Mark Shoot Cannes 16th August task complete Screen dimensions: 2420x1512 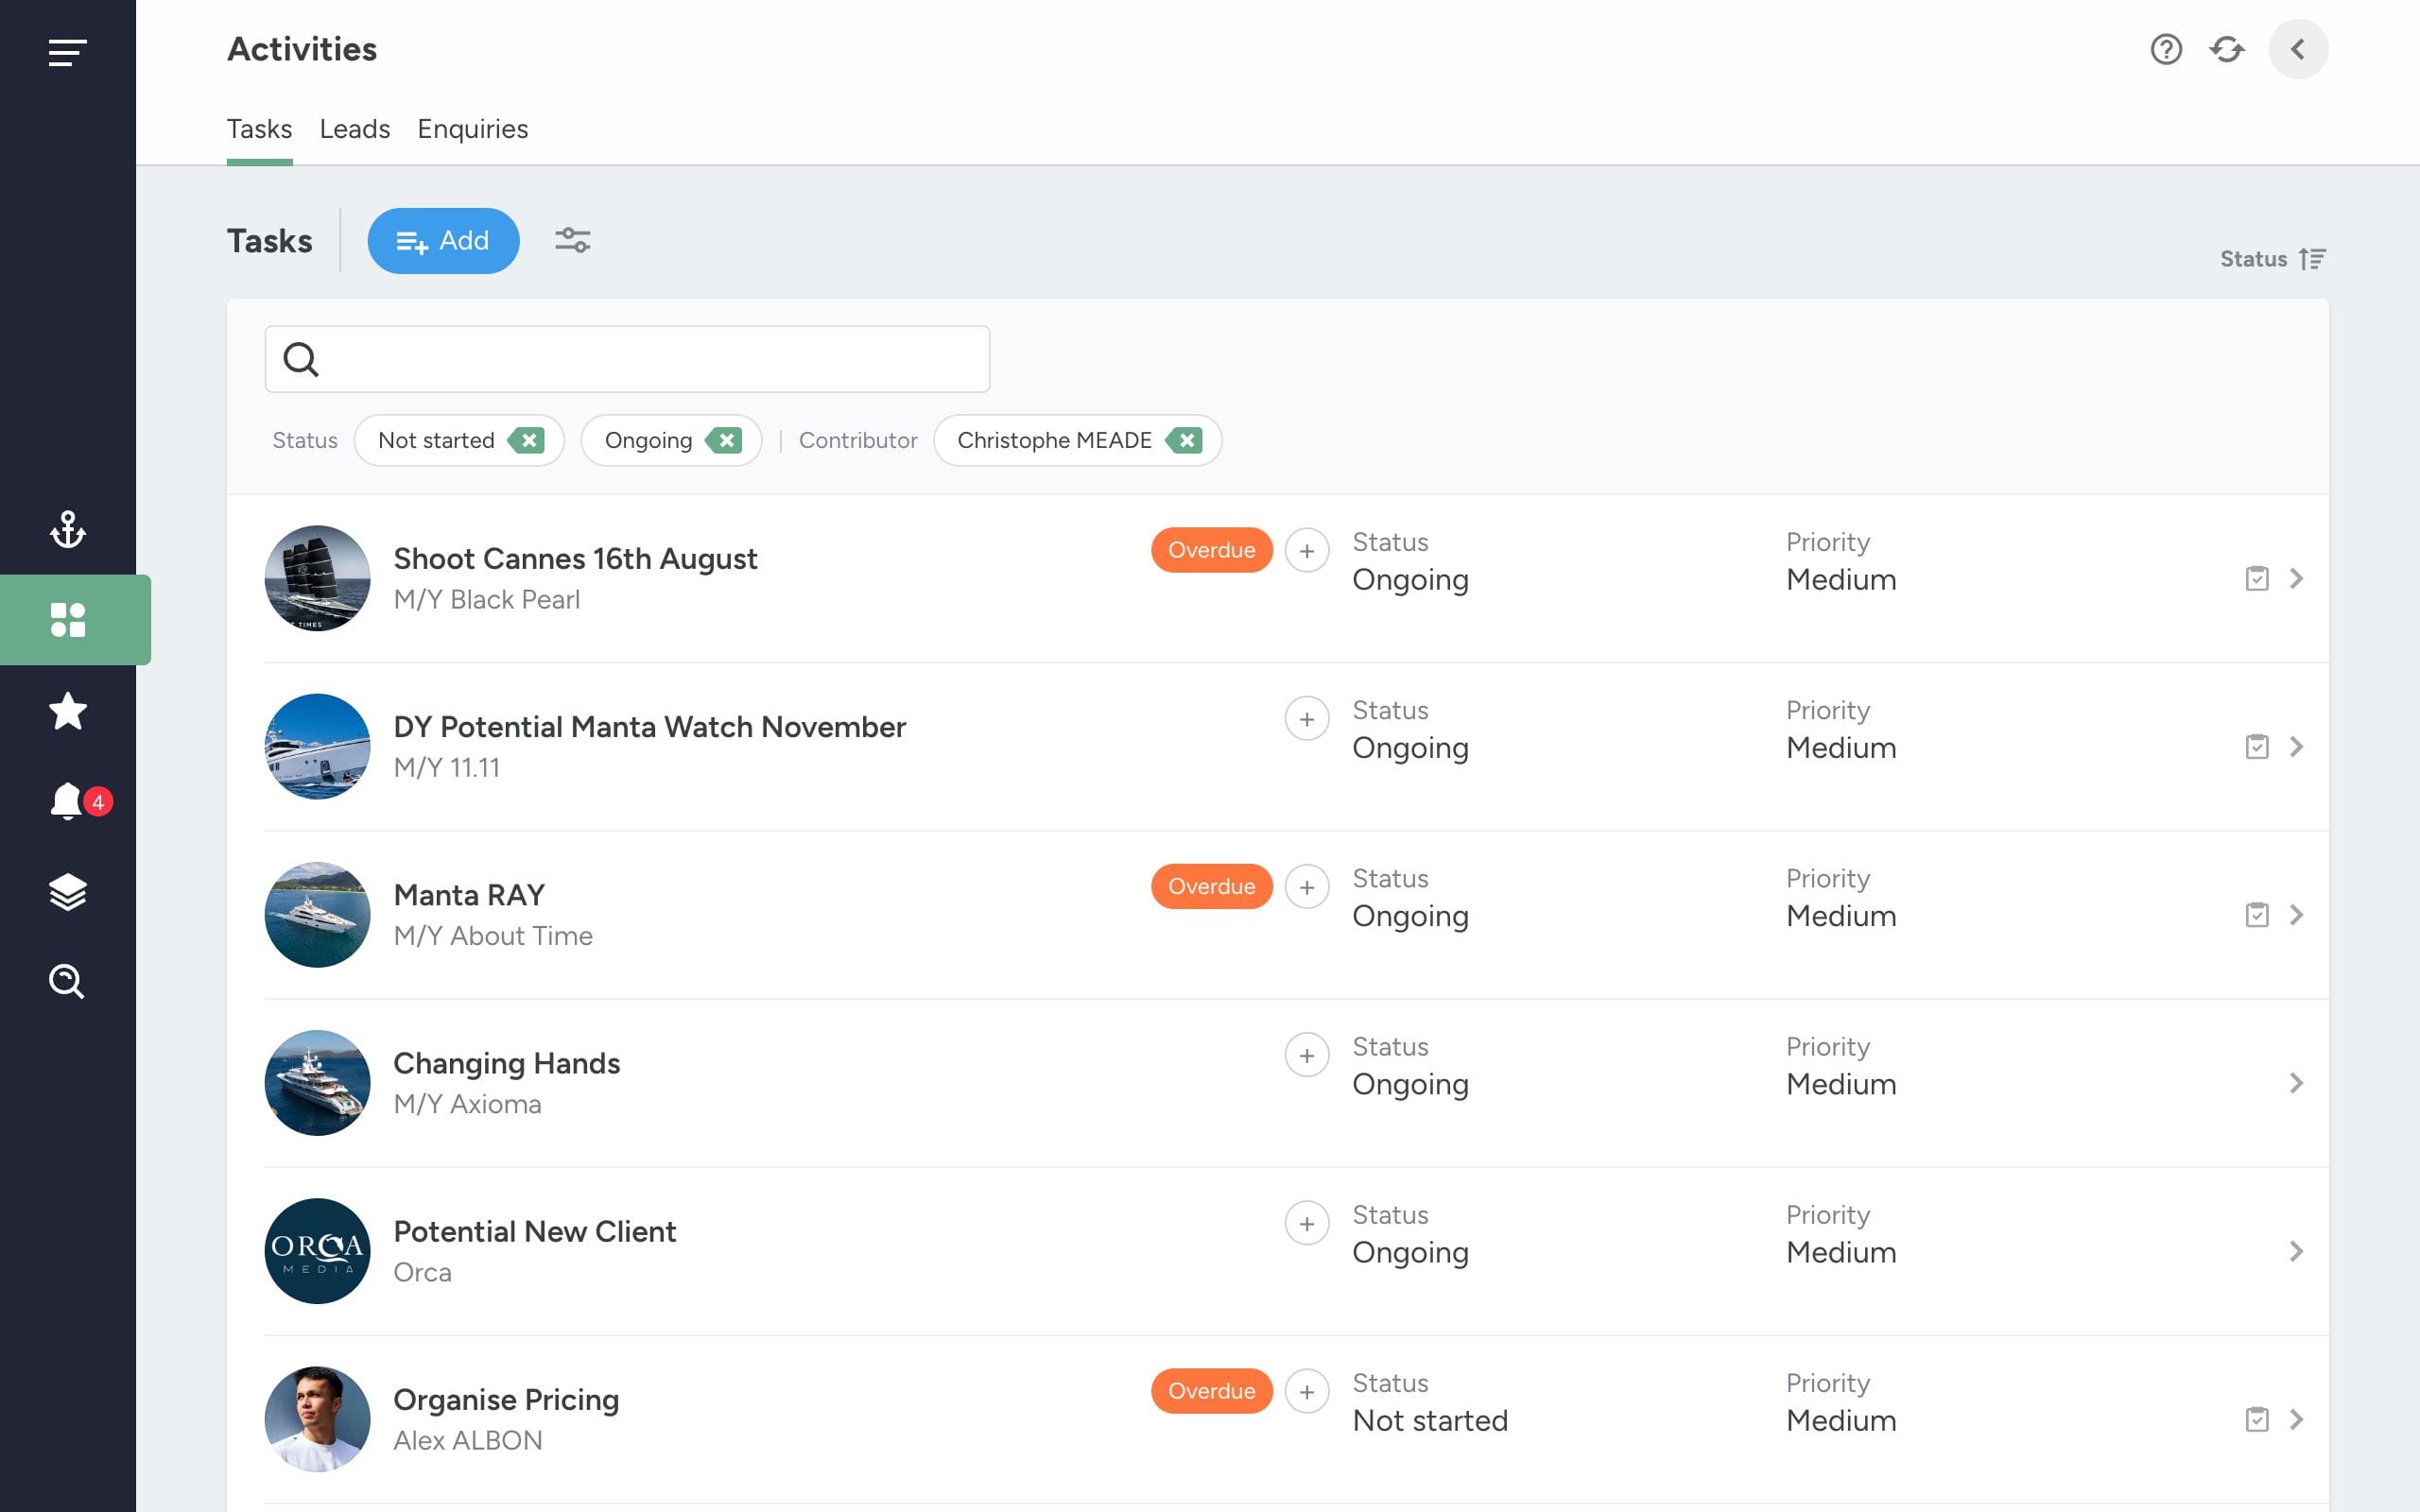(2257, 578)
